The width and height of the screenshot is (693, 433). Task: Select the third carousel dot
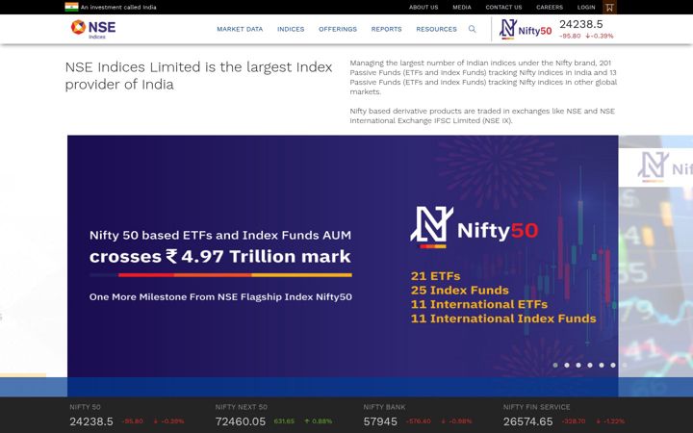click(x=578, y=365)
